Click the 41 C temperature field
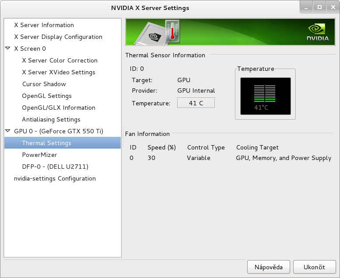 tap(196, 103)
